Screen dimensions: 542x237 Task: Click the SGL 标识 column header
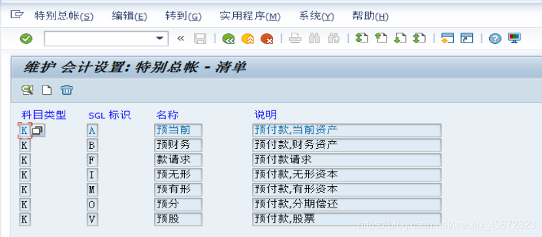(110, 115)
